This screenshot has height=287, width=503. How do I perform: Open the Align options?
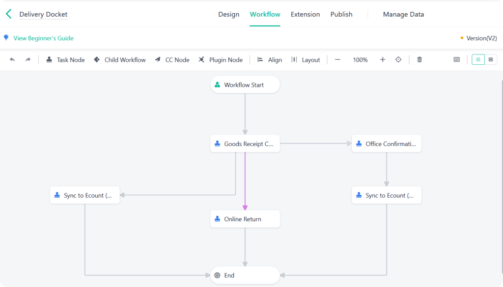[270, 60]
